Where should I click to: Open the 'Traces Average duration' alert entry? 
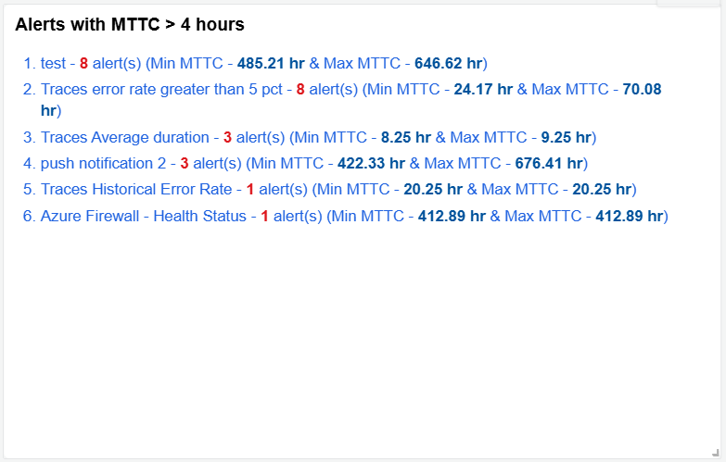(x=124, y=138)
